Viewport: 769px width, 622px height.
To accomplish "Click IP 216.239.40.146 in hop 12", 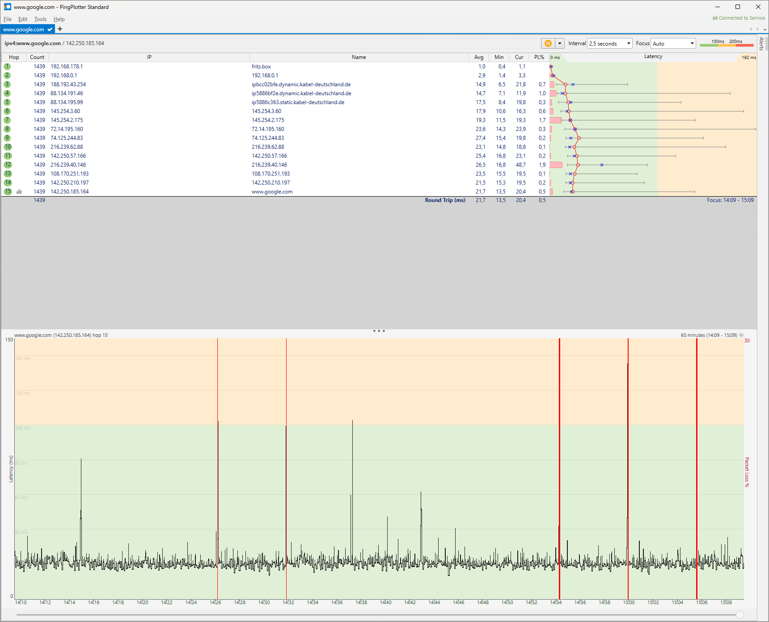I will pos(68,165).
